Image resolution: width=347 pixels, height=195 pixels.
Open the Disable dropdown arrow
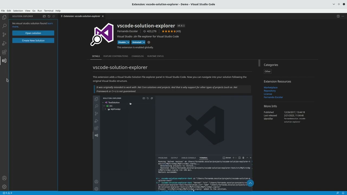[x=128, y=42]
